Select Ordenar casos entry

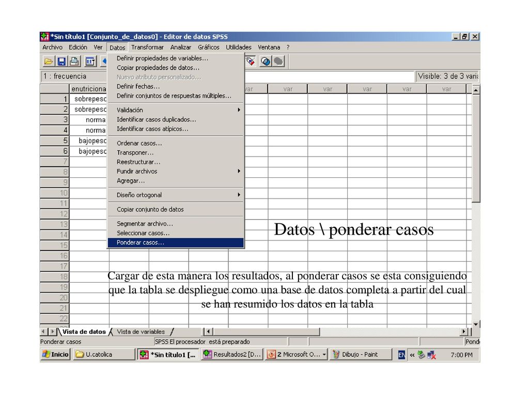pos(176,143)
